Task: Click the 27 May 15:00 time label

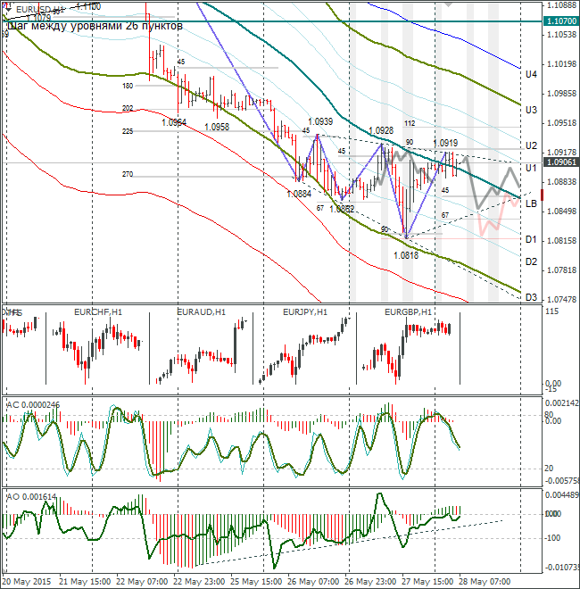Action: (x=428, y=582)
